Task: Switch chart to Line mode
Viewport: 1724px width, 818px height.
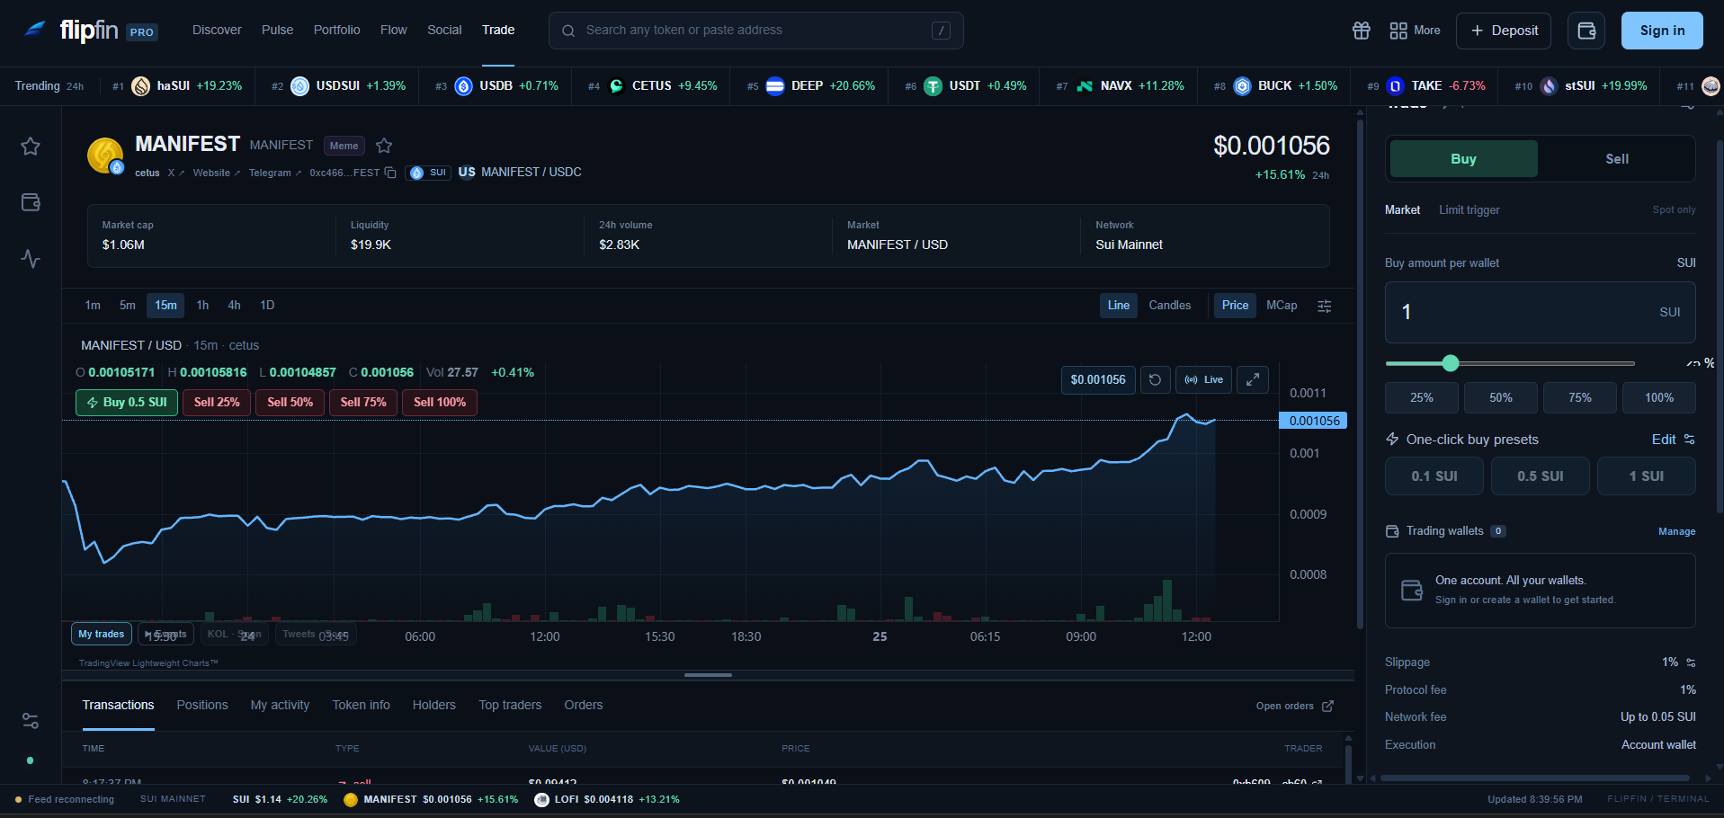Action: 1119,306
